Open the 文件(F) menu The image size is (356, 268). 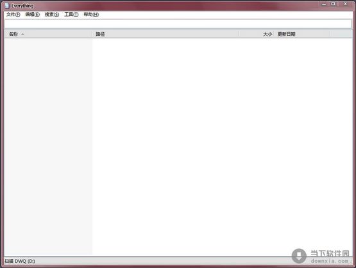[x=13, y=15]
